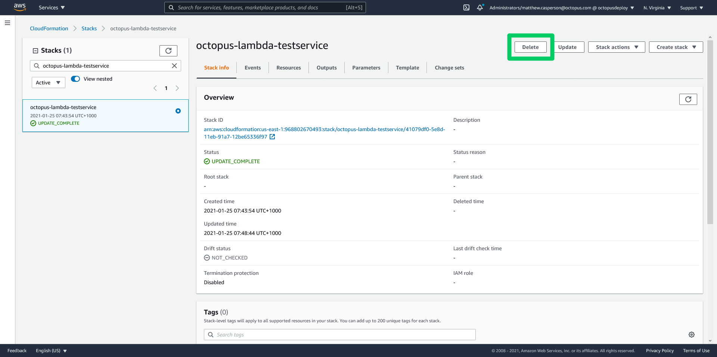Open the hamburger navigation menu
Screen dimensions: 717x357
7,23
